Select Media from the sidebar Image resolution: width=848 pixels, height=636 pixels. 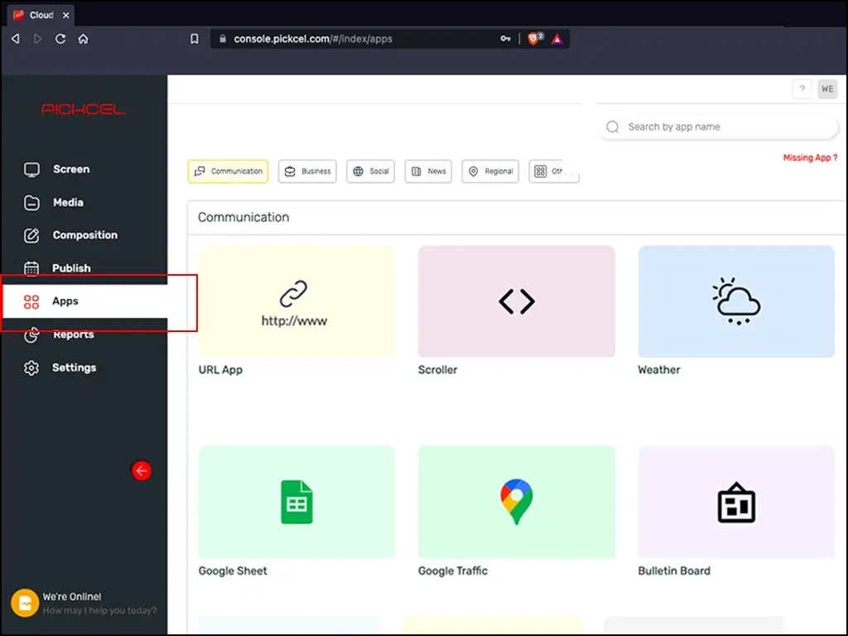[x=68, y=202]
